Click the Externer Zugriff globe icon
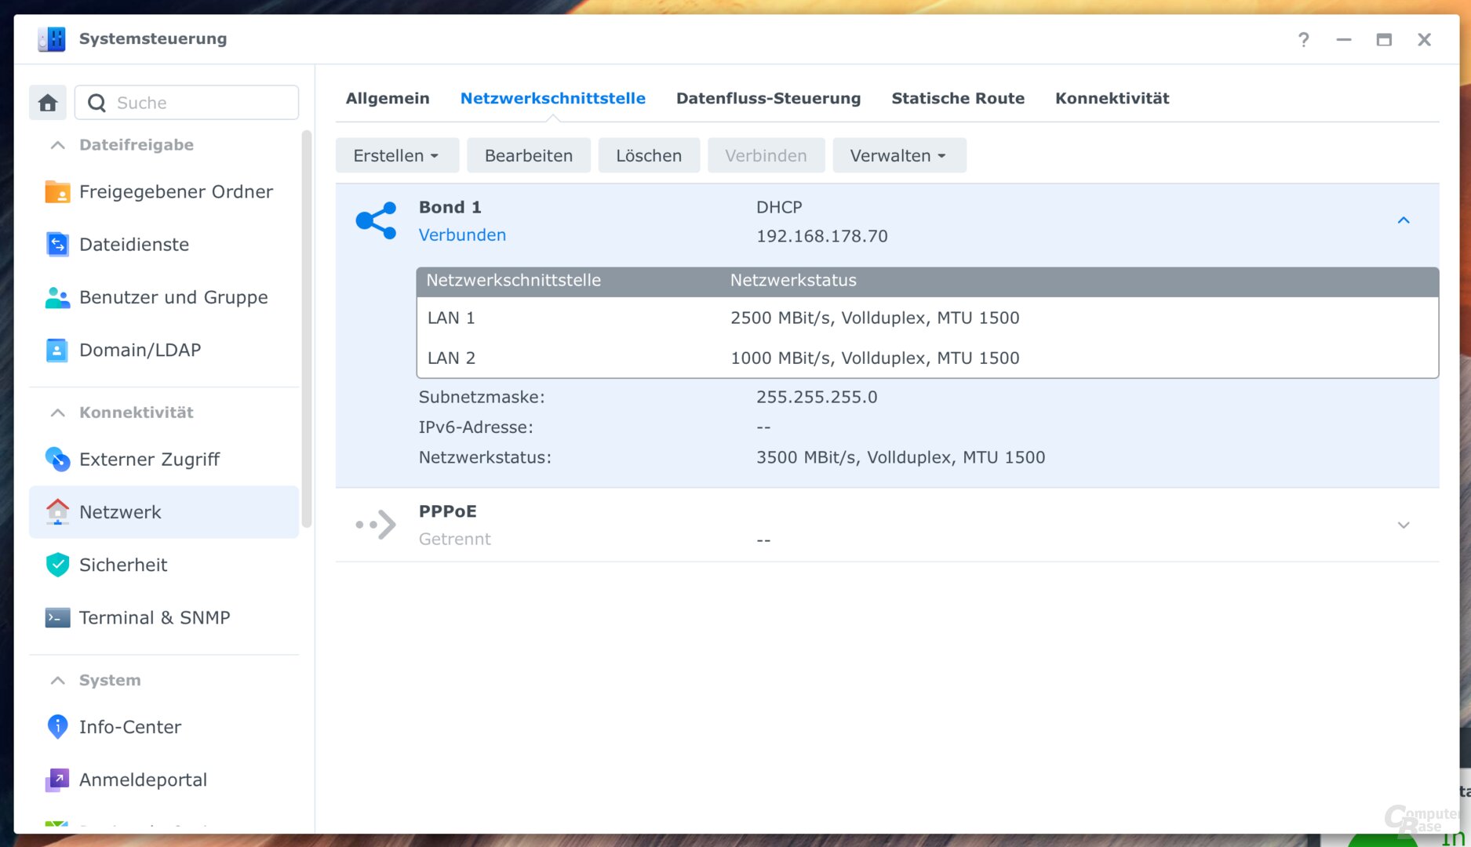The width and height of the screenshot is (1471, 847). [x=57, y=460]
